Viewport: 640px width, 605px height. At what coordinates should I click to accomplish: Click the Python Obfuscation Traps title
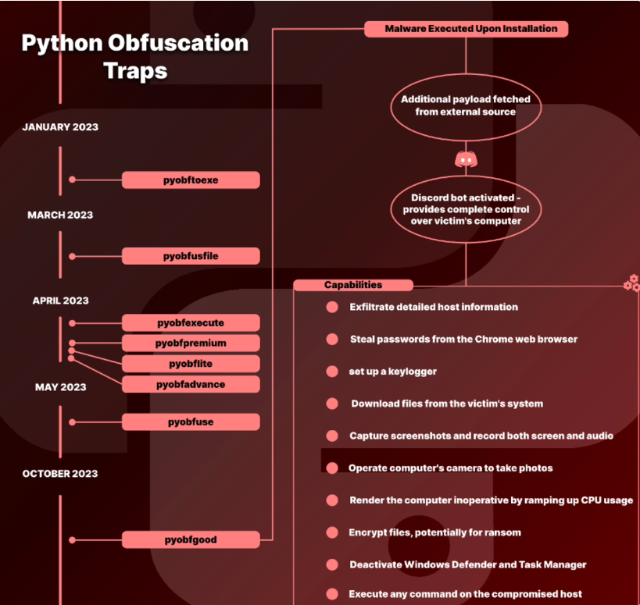coord(135,56)
